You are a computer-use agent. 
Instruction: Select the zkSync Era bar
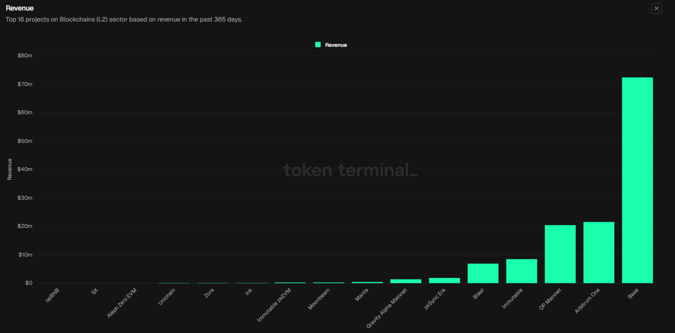pos(445,280)
